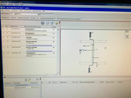Click the new document icon in shopping list panel
This screenshot has height=98, width=131.
click(26, 80)
